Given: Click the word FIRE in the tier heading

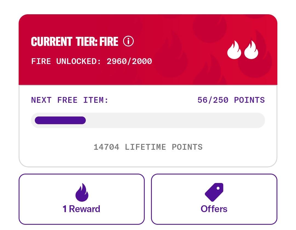Looking at the screenshot, I should [x=109, y=42].
